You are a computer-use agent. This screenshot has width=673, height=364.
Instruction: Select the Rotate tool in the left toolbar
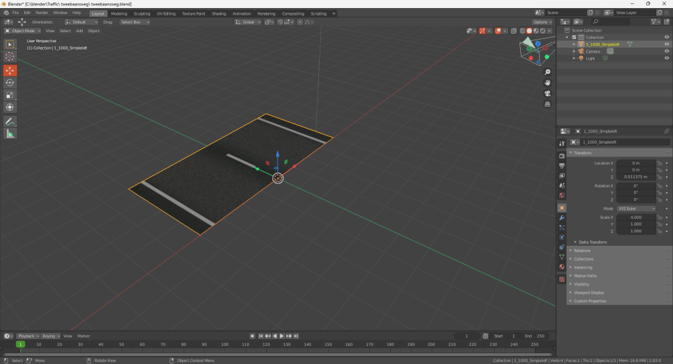point(10,83)
